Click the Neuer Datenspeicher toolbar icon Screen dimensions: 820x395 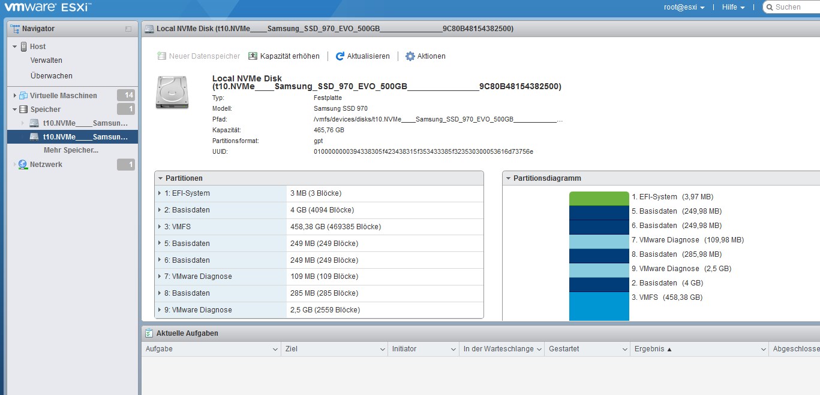[162, 56]
